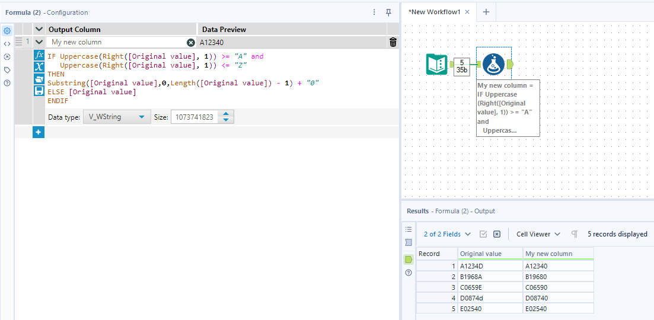Screen dimensions: 654x320
Task: Pin the Configuration window
Action: 388,12
